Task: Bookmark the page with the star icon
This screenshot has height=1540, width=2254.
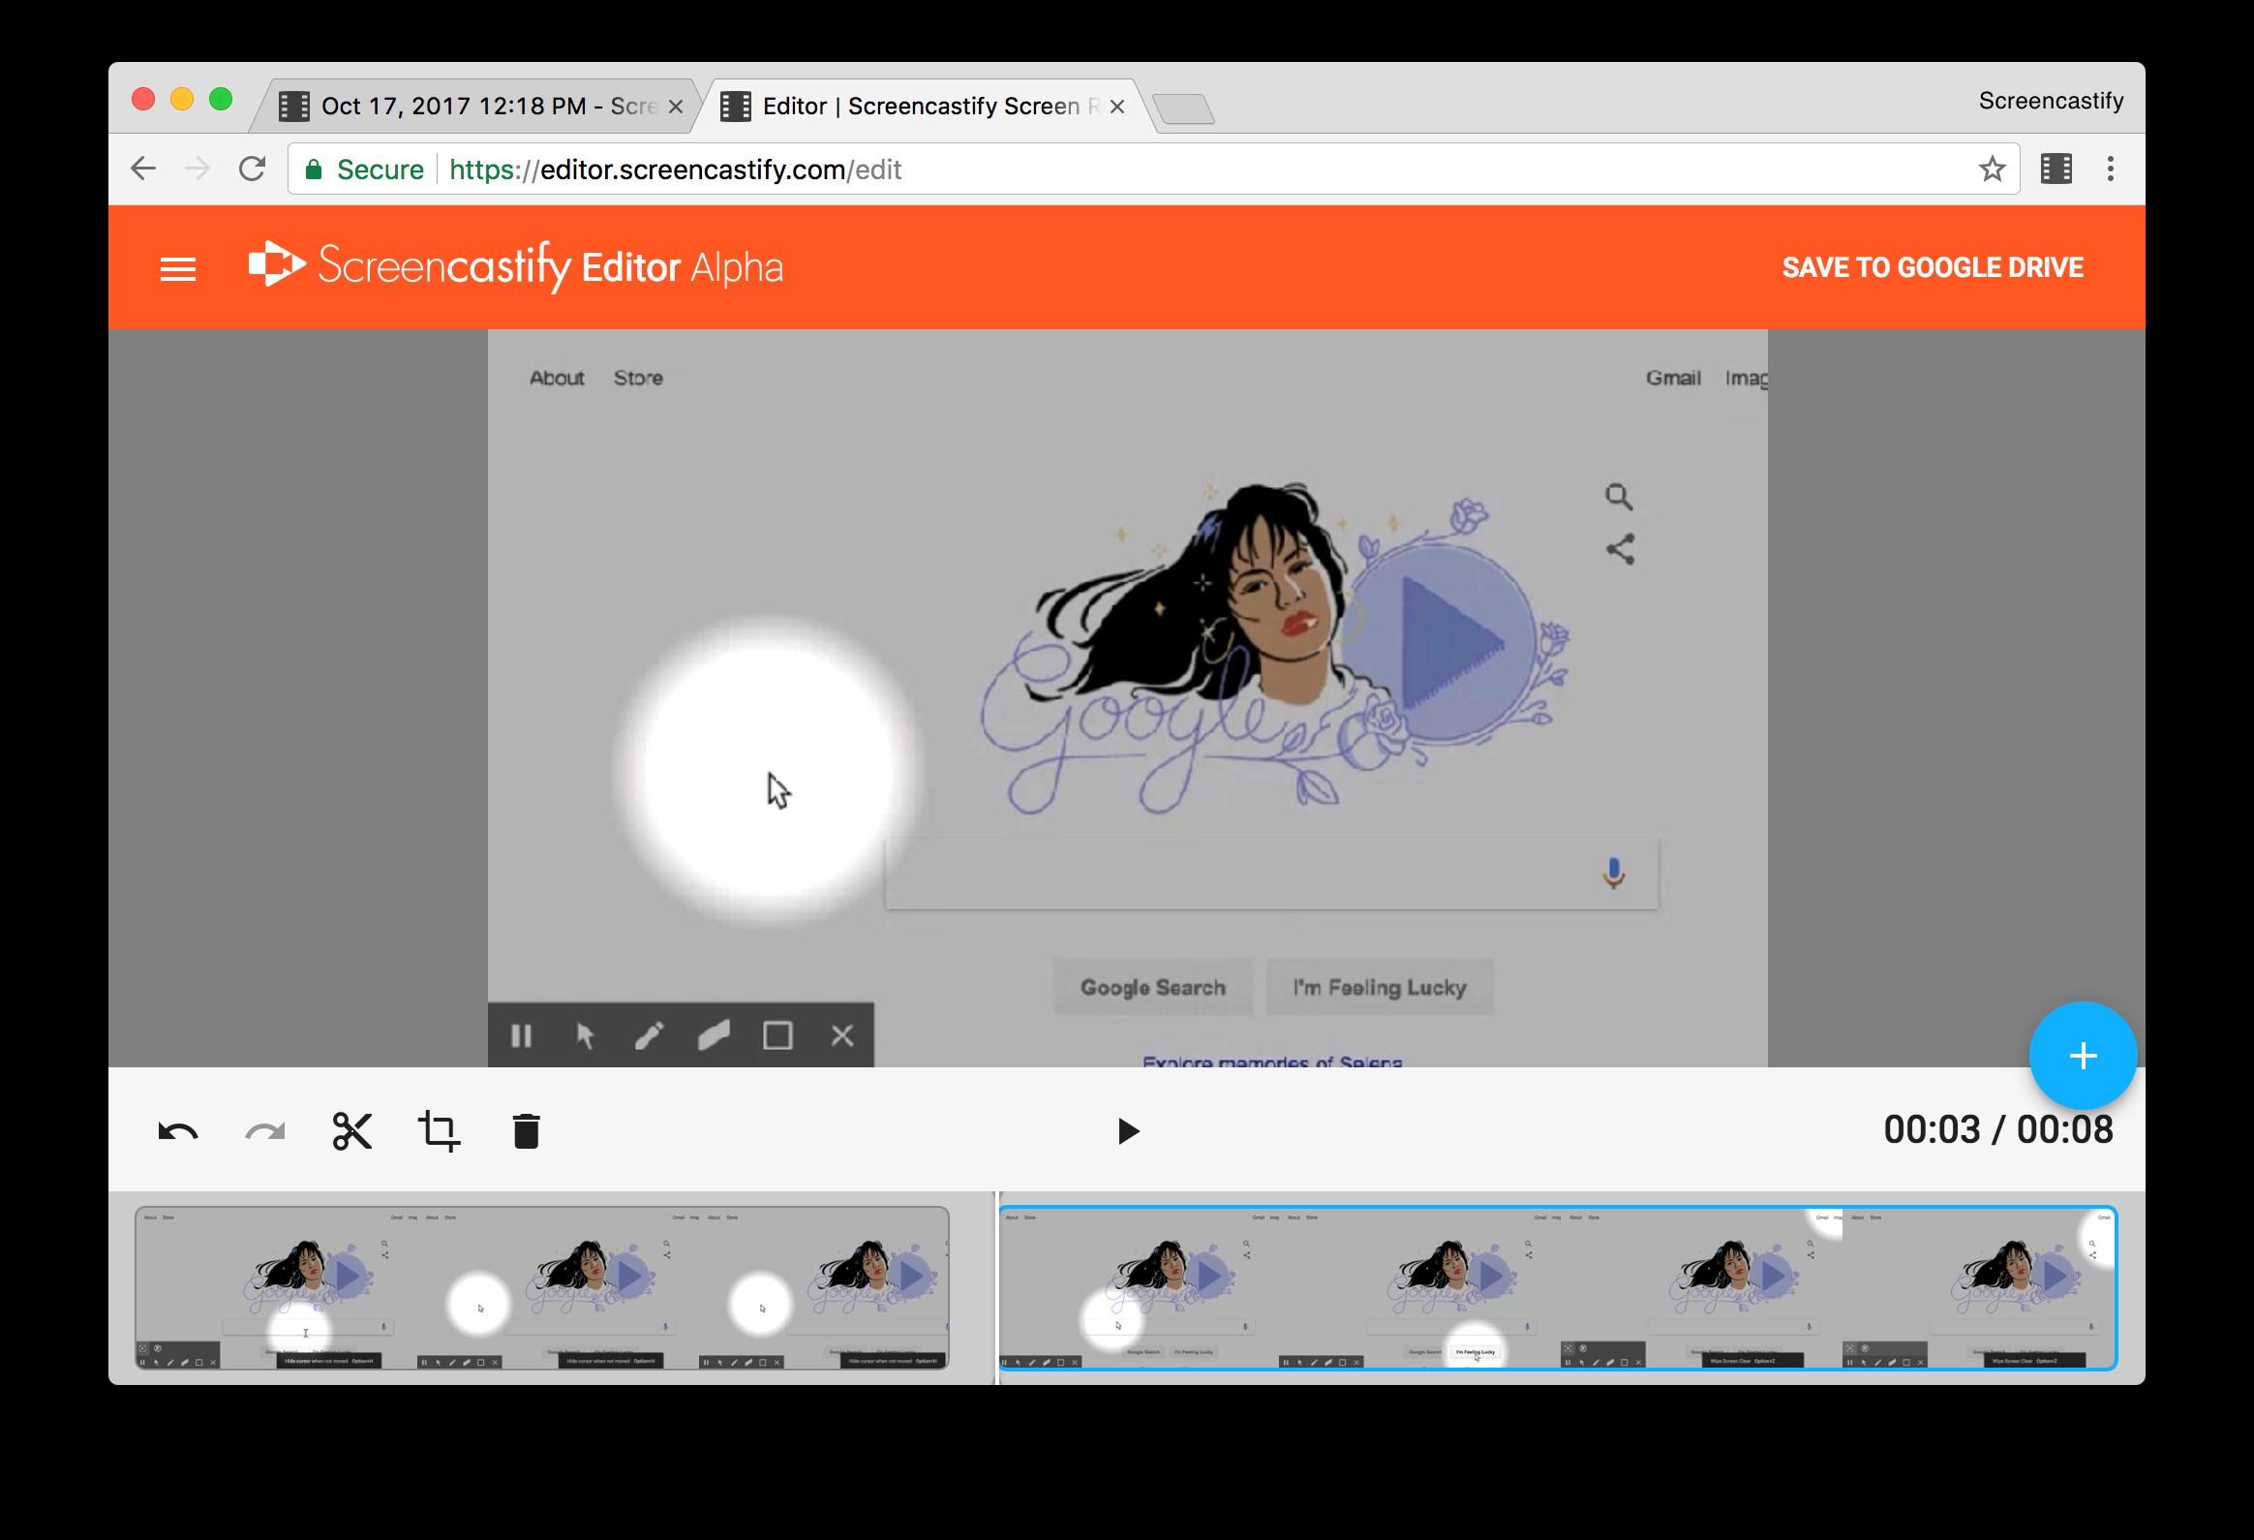Action: (1991, 168)
